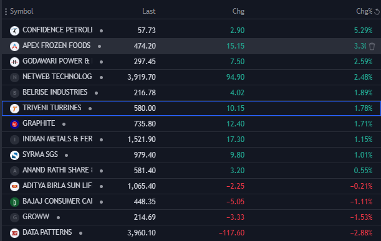Viewport: 381px width, 241px height.
Task: Click the change percent 1.89%
Action: pos(364,93)
